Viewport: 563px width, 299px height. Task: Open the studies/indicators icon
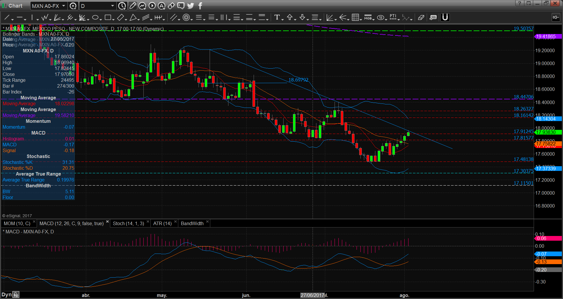click(x=142, y=6)
